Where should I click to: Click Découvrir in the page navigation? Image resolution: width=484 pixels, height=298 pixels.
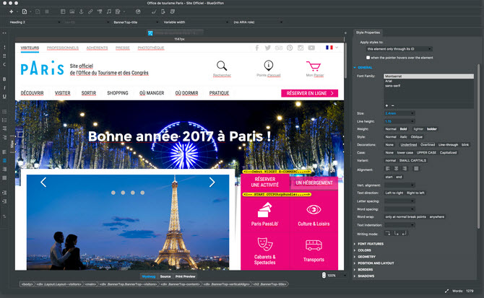(32, 93)
